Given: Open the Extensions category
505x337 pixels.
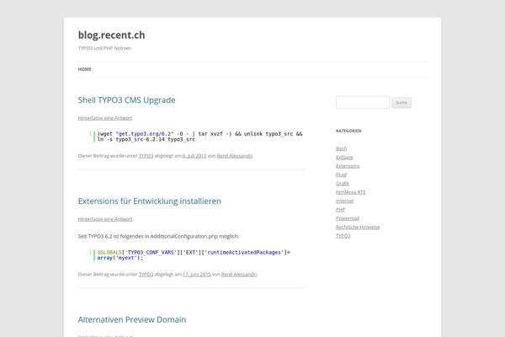Looking at the screenshot, I should coord(348,166).
